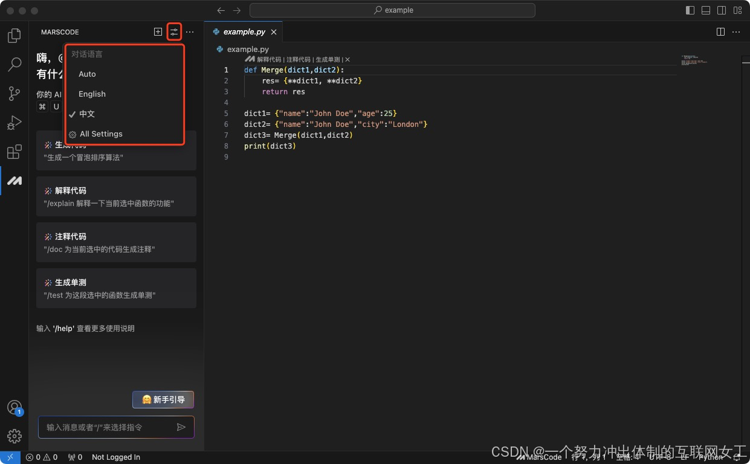
Task: Open the Explorer view in activity bar
Action: coord(15,36)
